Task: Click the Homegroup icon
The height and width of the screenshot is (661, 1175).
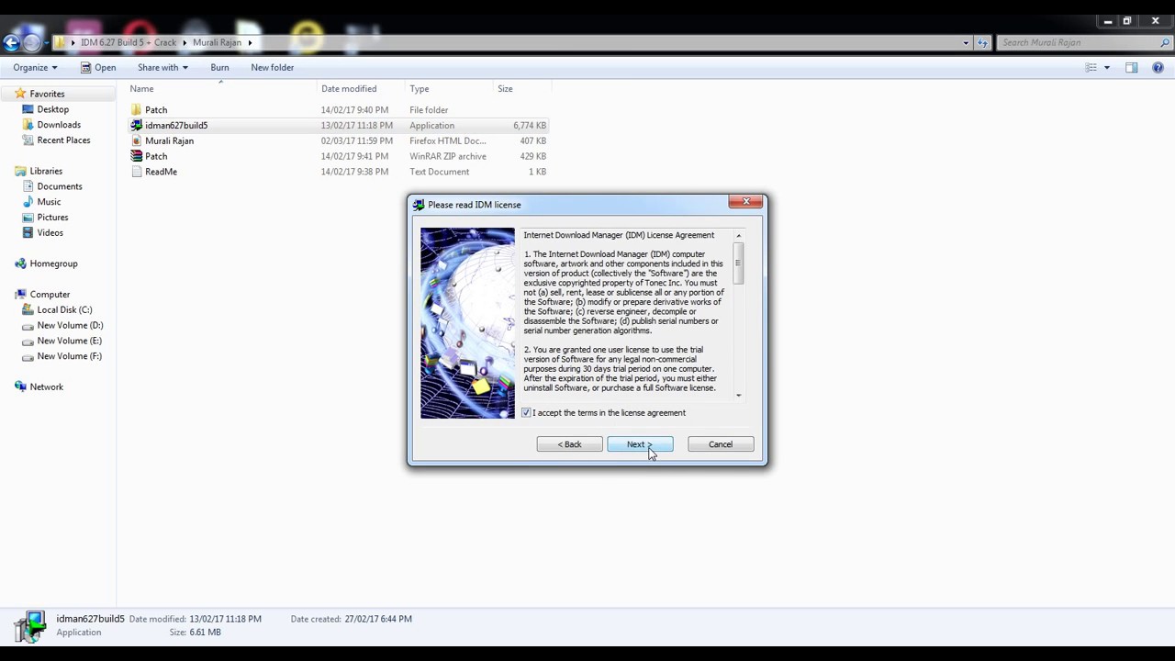Action: pyautogui.click(x=20, y=263)
